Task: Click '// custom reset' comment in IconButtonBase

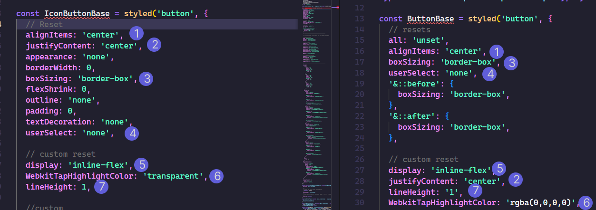Action: [x=60, y=154]
